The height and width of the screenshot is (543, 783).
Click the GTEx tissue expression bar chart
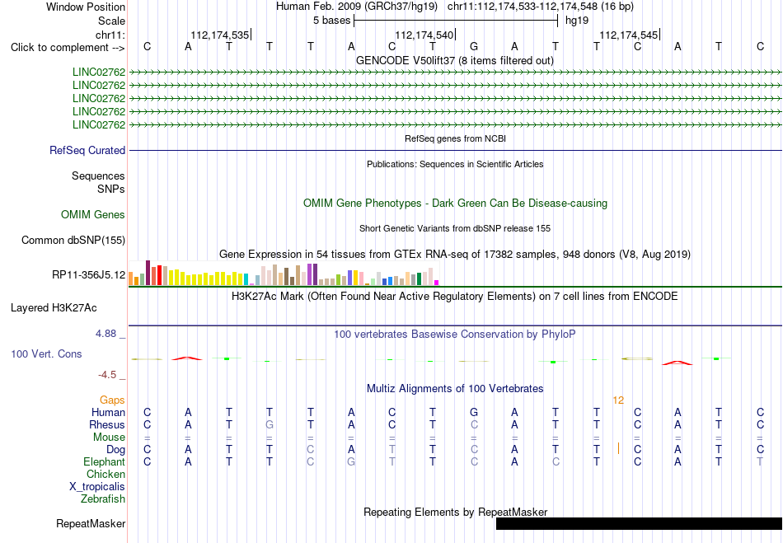click(284, 273)
